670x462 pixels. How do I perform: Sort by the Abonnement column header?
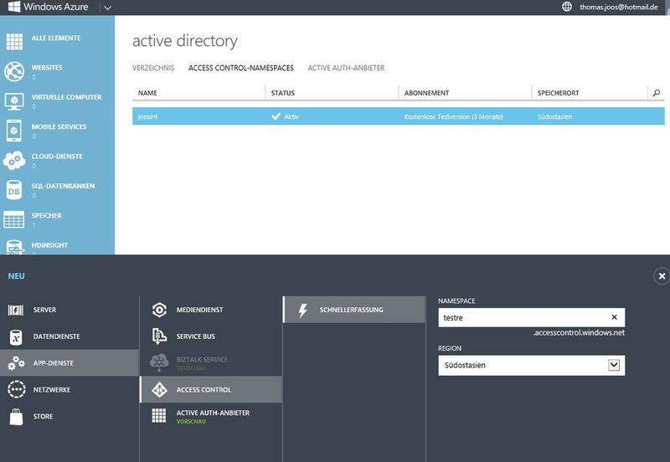pyautogui.click(x=426, y=93)
